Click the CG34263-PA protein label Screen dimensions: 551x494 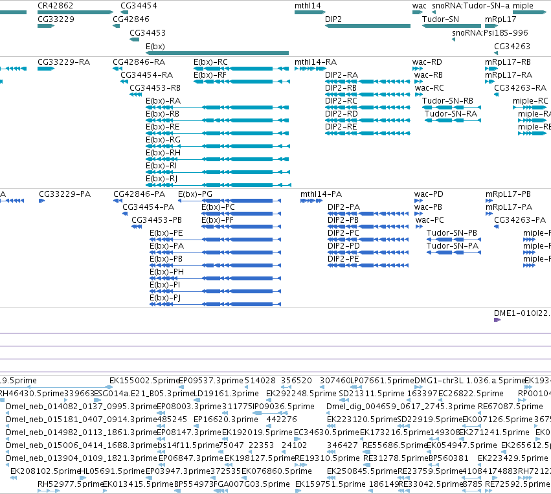520,220
